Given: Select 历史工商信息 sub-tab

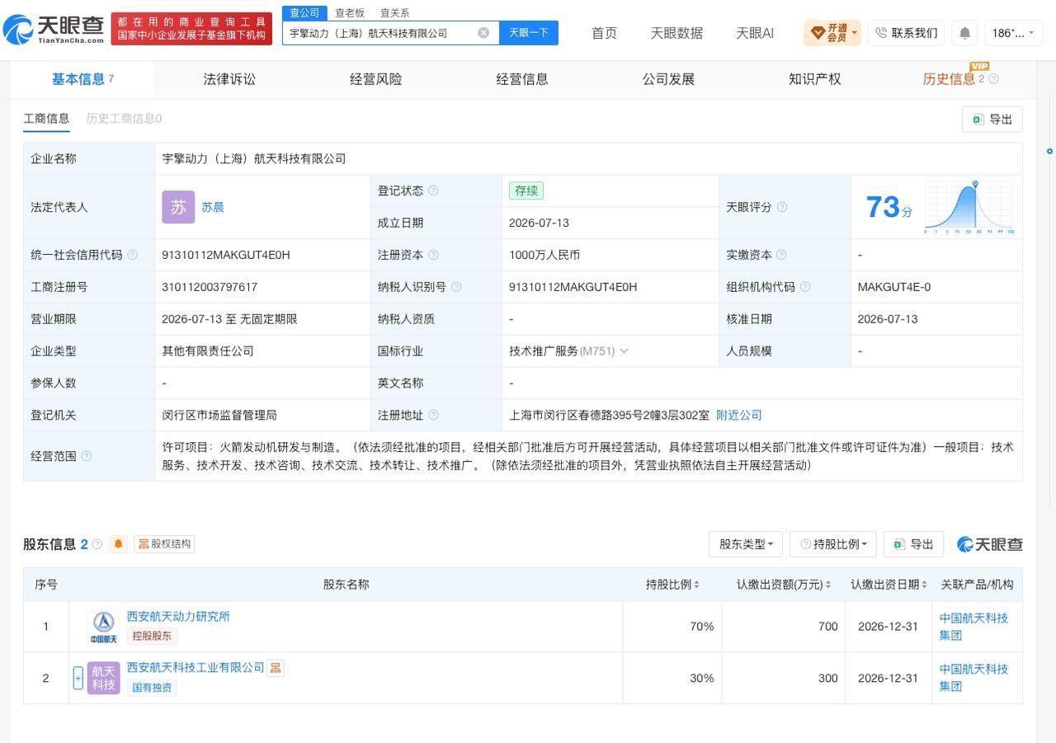Looking at the screenshot, I should coord(124,119).
